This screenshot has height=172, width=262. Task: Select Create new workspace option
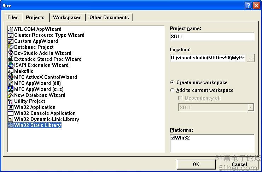[172, 82]
